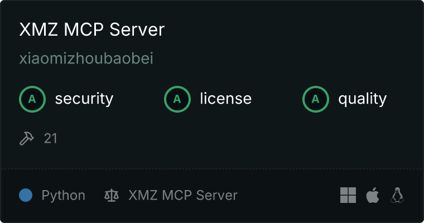Select the Python language label
This screenshot has width=424, height=223.
(63, 196)
